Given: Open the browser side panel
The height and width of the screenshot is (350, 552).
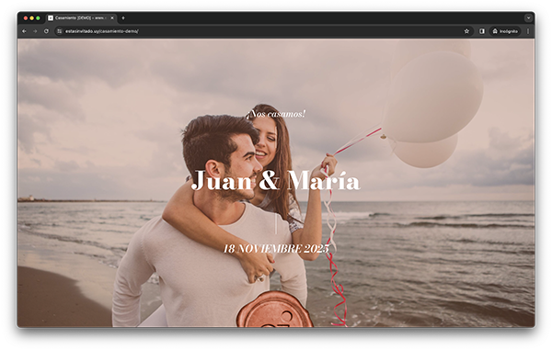Looking at the screenshot, I should (482, 31).
